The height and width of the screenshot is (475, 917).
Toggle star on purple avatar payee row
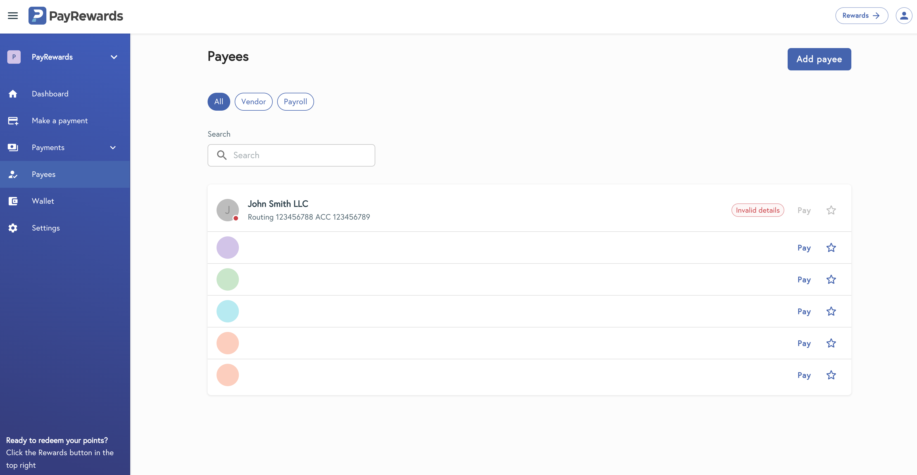click(831, 248)
